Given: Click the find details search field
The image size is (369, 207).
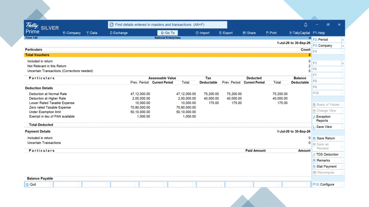Looking at the screenshot, I should coord(168,25).
